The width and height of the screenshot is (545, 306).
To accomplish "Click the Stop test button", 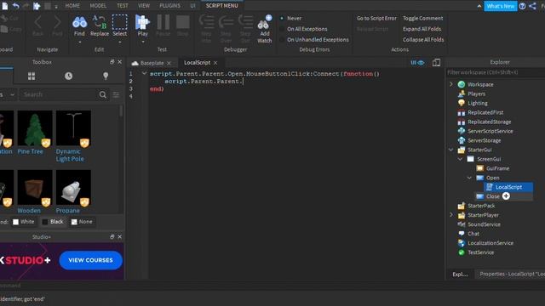I will pos(182,22).
